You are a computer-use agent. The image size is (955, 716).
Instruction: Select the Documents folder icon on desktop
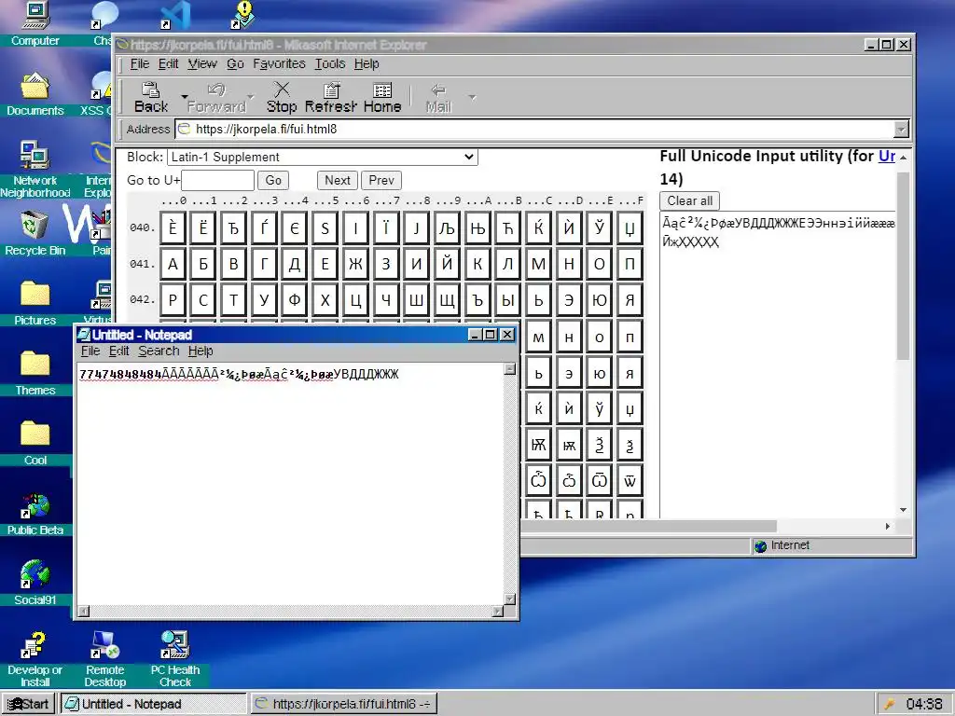tap(35, 94)
